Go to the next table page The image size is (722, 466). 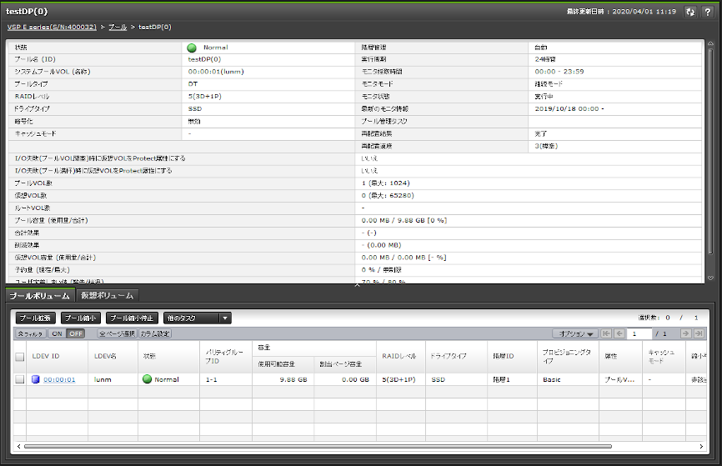tap(686, 333)
